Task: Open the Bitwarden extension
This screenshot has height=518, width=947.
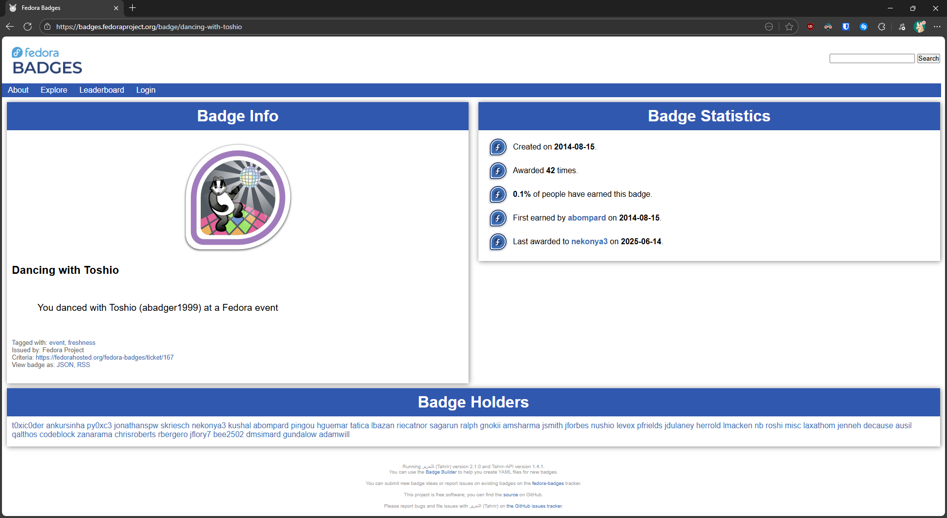Action: pyautogui.click(x=846, y=27)
